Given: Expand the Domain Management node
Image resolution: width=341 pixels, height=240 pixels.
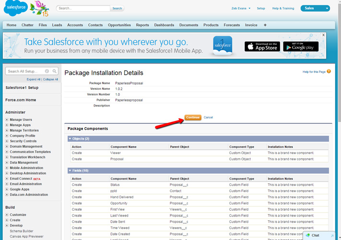Looking at the screenshot, I should pos(7,146).
